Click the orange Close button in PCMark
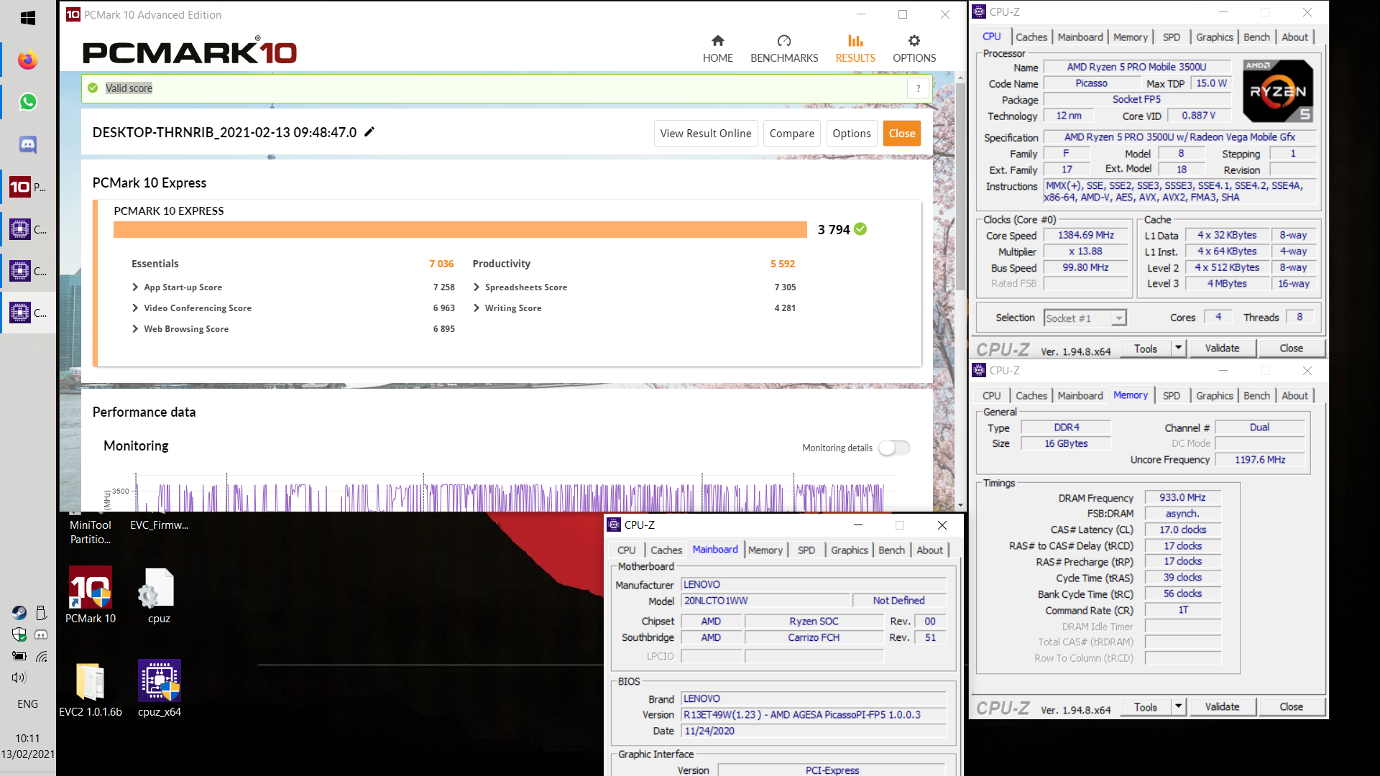 point(902,133)
